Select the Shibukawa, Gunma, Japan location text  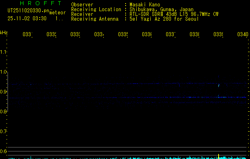(161, 10)
